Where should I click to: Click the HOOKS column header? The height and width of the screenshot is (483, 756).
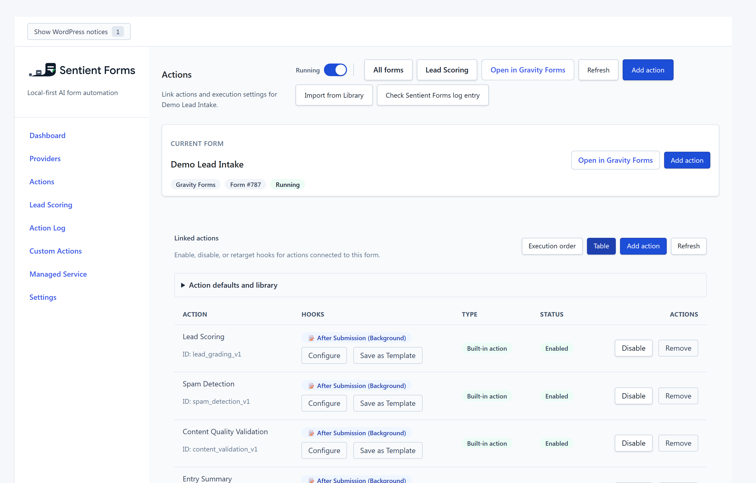point(313,314)
